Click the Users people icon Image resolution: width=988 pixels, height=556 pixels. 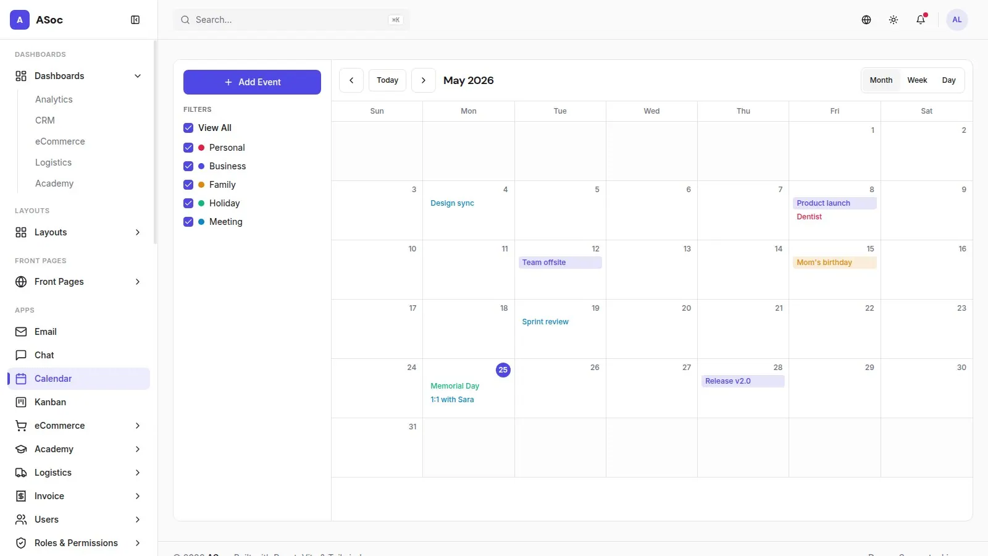21,520
